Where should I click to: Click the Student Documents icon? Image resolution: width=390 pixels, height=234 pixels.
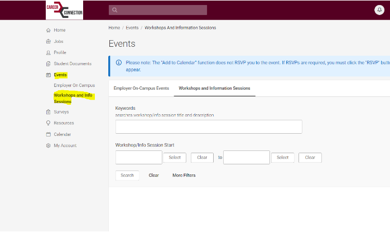48,64
